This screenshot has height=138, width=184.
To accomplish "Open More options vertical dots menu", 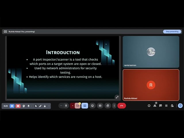I will (x=114, y=106).
